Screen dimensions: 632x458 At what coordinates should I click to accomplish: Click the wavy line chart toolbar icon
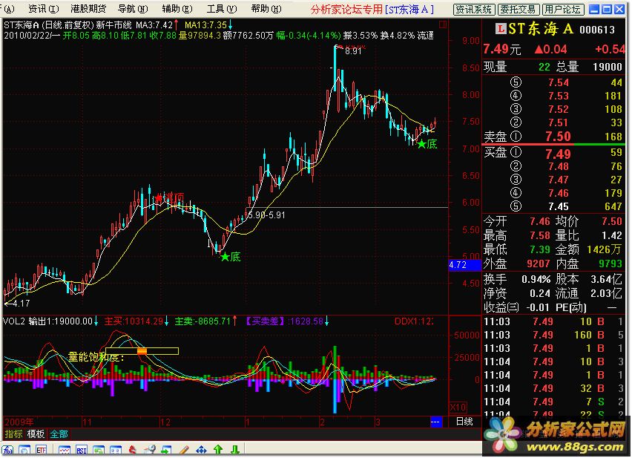point(64,451)
